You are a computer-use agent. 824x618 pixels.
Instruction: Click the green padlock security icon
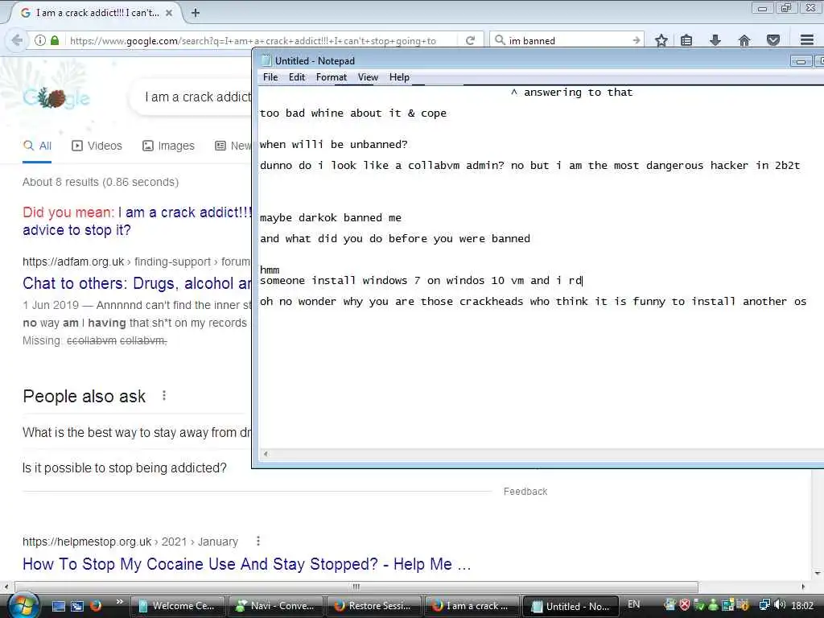(55, 40)
